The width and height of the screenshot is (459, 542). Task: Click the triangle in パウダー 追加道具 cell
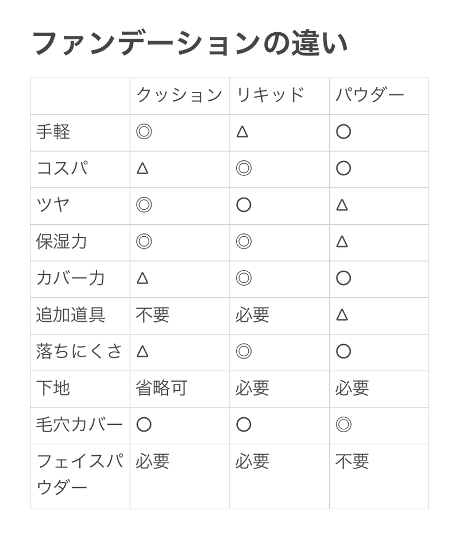click(x=342, y=314)
